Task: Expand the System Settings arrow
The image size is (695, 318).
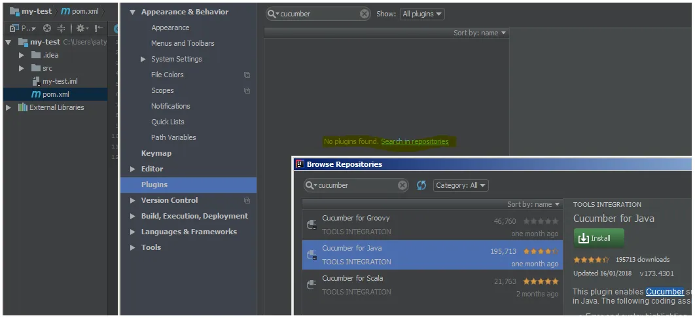Action: point(143,59)
